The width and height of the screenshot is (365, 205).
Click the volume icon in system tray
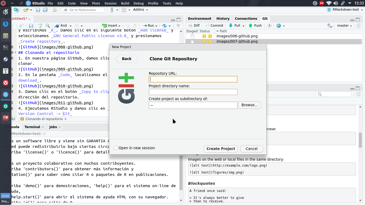pyautogui.click(x=336, y=3)
